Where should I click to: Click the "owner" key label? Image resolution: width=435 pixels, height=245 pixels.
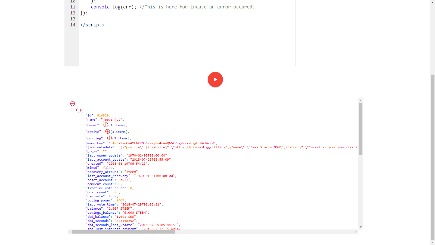point(92,125)
